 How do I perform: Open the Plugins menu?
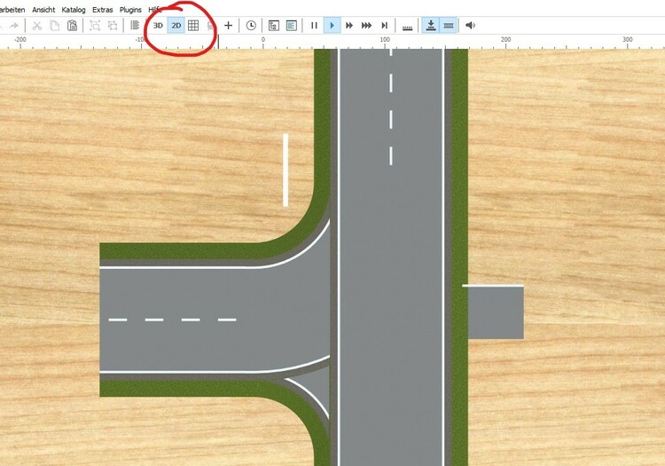point(130,10)
